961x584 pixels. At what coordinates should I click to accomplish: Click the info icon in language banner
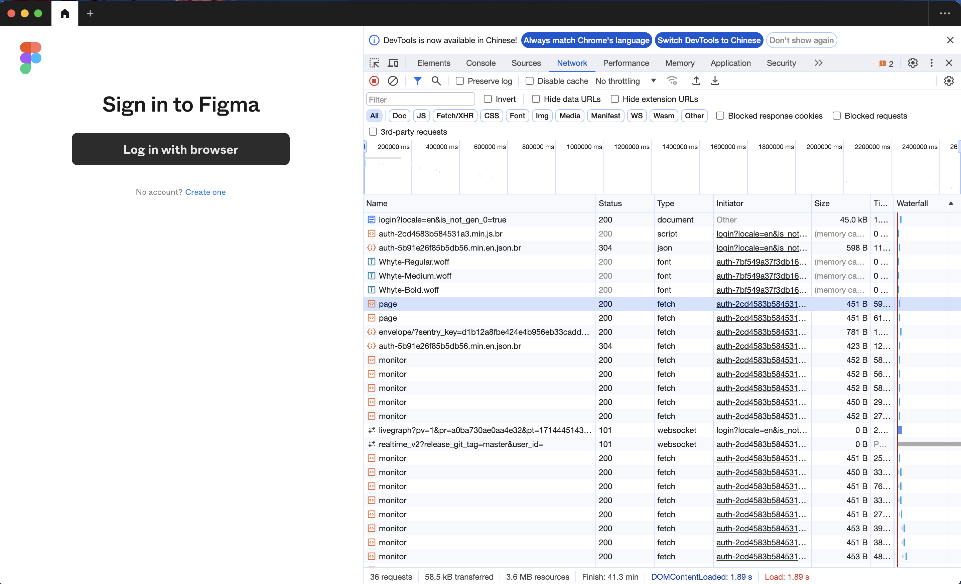coord(374,40)
